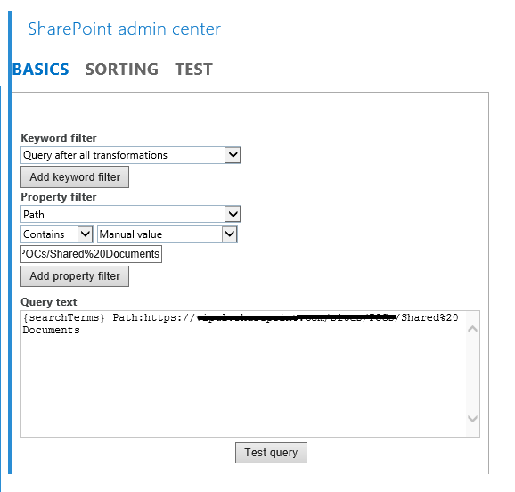
Task: Expand the Path property dropdown arrow
Action: pyautogui.click(x=233, y=214)
